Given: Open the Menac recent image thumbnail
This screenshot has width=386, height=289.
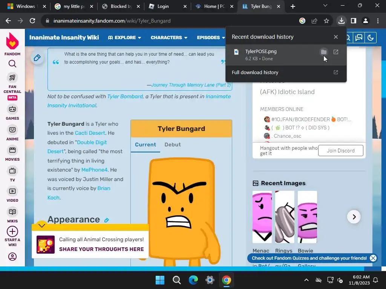Looking at the screenshot, I should (x=262, y=217).
